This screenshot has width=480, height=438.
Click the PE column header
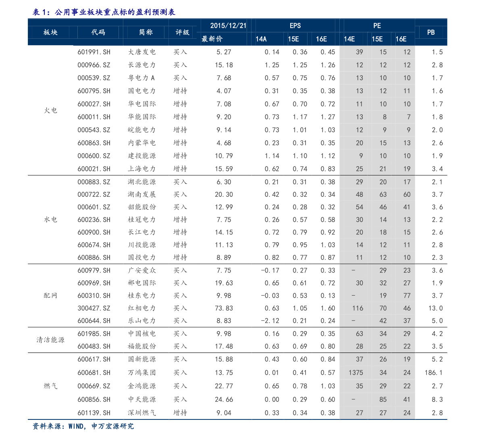(x=377, y=25)
